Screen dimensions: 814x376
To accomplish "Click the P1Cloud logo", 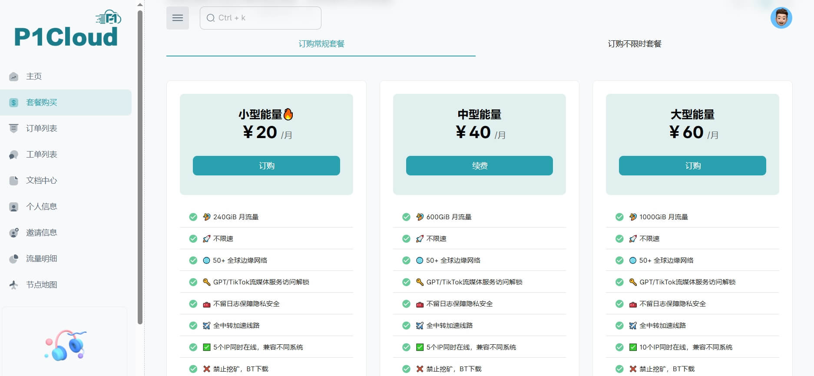I will 67,29.
